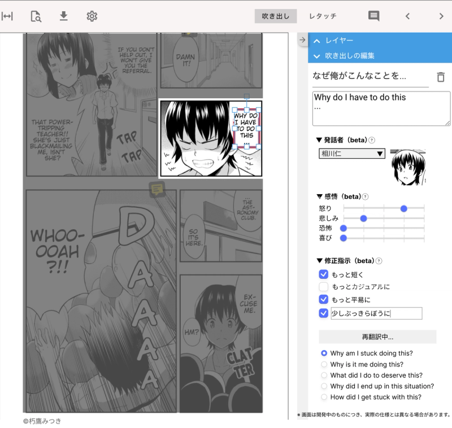452x428 pixels.
Task: Click the THE ASTRONOMY CLUB speech bubble
Action: [x=247, y=209]
